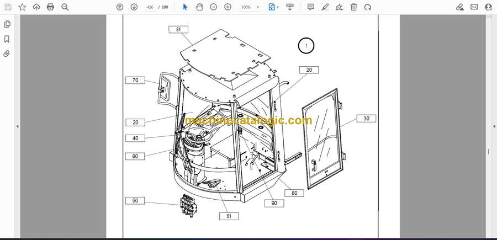The width and height of the screenshot is (497, 240).
Task: Click the circled number 1 marker
Action: click(x=306, y=46)
